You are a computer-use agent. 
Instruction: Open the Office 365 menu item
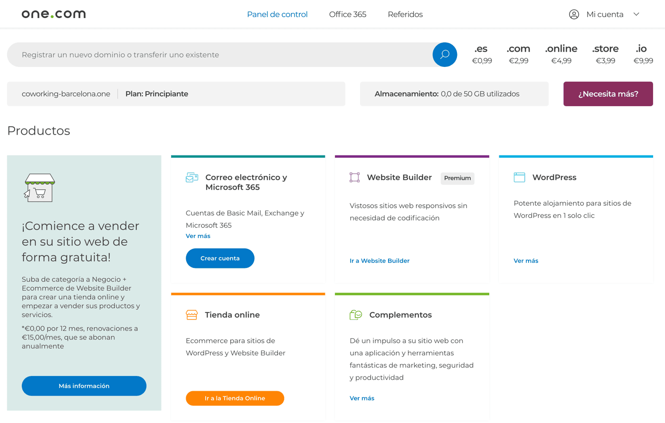(348, 14)
